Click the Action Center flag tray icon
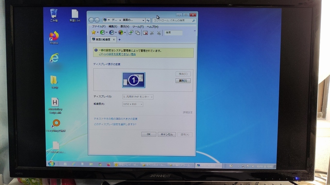The image size is (330, 185). pyautogui.click(x=248, y=166)
